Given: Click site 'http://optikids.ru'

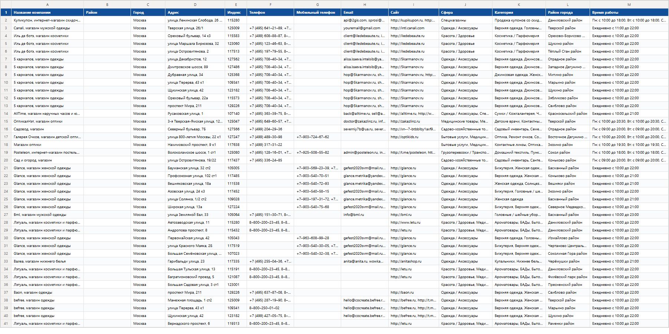Looking at the screenshot, I should (x=413, y=137).
